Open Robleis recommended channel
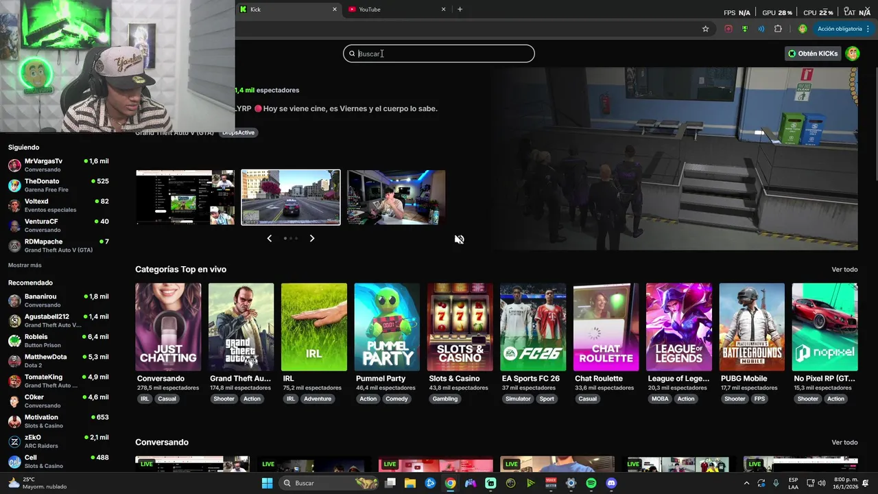 (x=58, y=341)
